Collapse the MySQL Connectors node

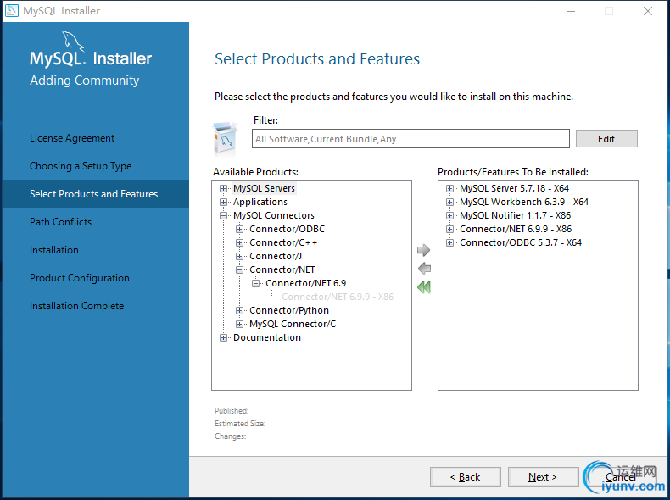pyautogui.click(x=223, y=215)
